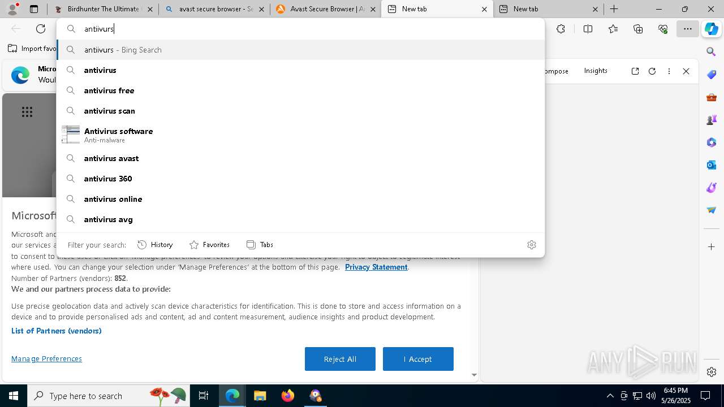Image resolution: width=724 pixels, height=407 pixels.
Task: Refresh the sidebar pane
Action: point(652,71)
